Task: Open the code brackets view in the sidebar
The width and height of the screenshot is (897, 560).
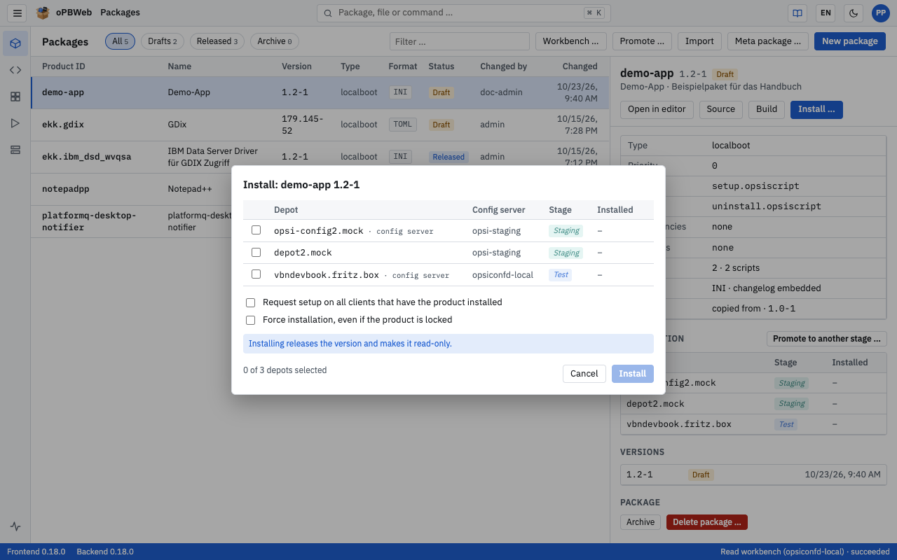Action: pos(15,70)
